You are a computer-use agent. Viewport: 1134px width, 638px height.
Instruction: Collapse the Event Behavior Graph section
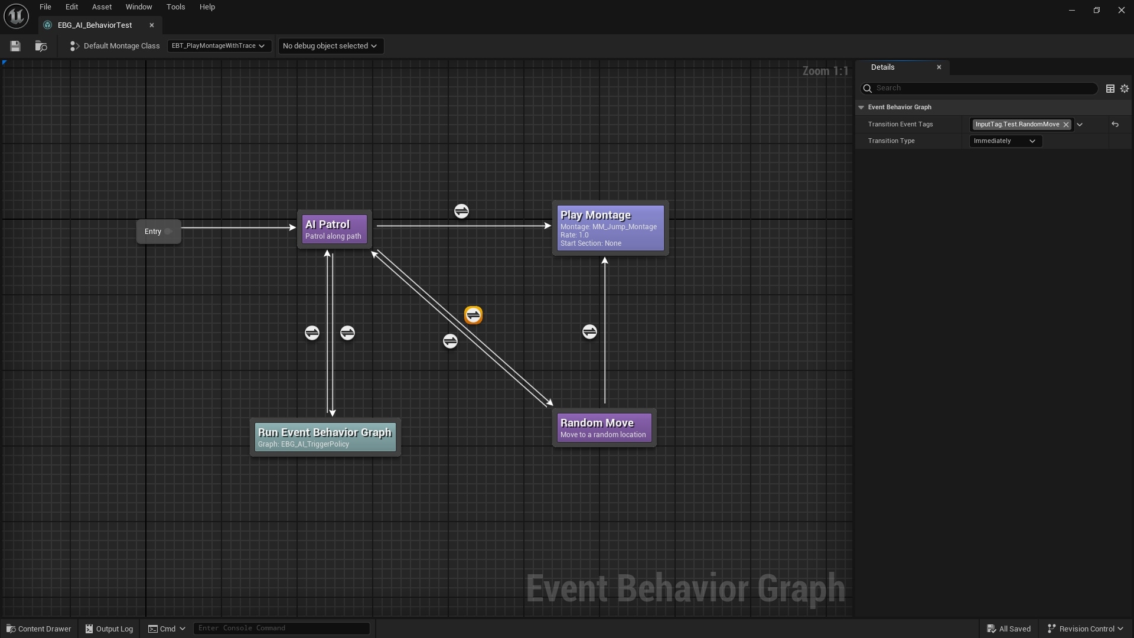(862, 107)
